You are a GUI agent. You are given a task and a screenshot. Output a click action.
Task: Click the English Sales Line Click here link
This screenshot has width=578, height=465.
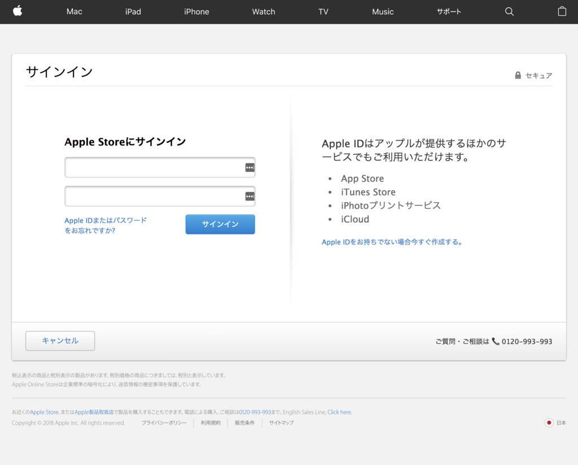tap(339, 412)
